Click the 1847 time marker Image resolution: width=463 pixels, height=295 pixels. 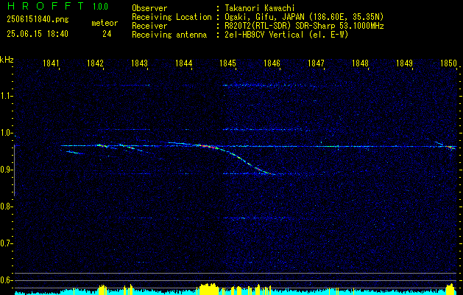click(x=317, y=63)
